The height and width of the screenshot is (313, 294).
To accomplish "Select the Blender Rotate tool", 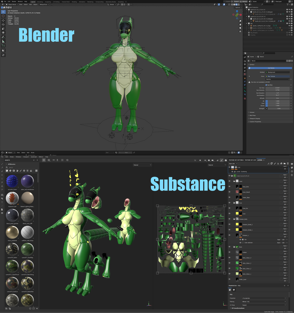I will [x=3, y=24].
